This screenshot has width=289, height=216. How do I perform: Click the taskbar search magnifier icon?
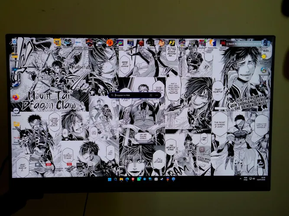coord(115,179)
